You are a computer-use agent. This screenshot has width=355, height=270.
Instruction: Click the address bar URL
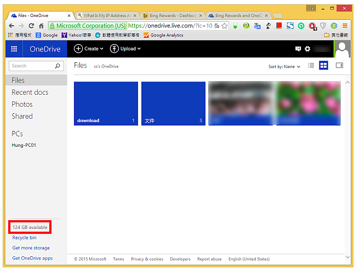point(170,26)
